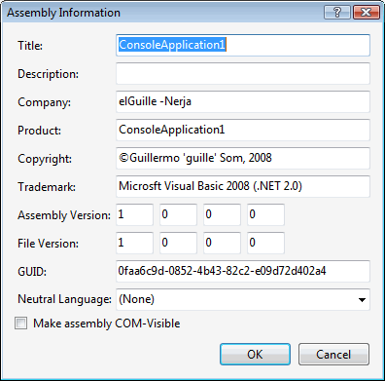Click the Neutral Language: label
Viewport: 385px width, 381px height.
click(64, 299)
